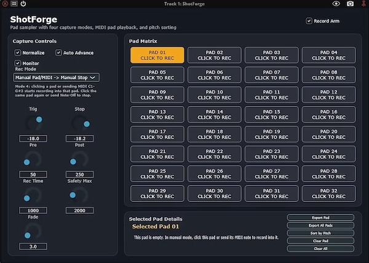The width and height of the screenshot is (369, 263).
Task: Click the Safety Max knob
Action: tap(79, 195)
